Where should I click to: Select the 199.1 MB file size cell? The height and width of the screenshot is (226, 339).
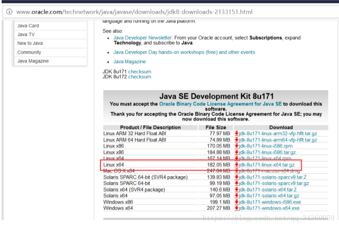(x=220, y=202)
